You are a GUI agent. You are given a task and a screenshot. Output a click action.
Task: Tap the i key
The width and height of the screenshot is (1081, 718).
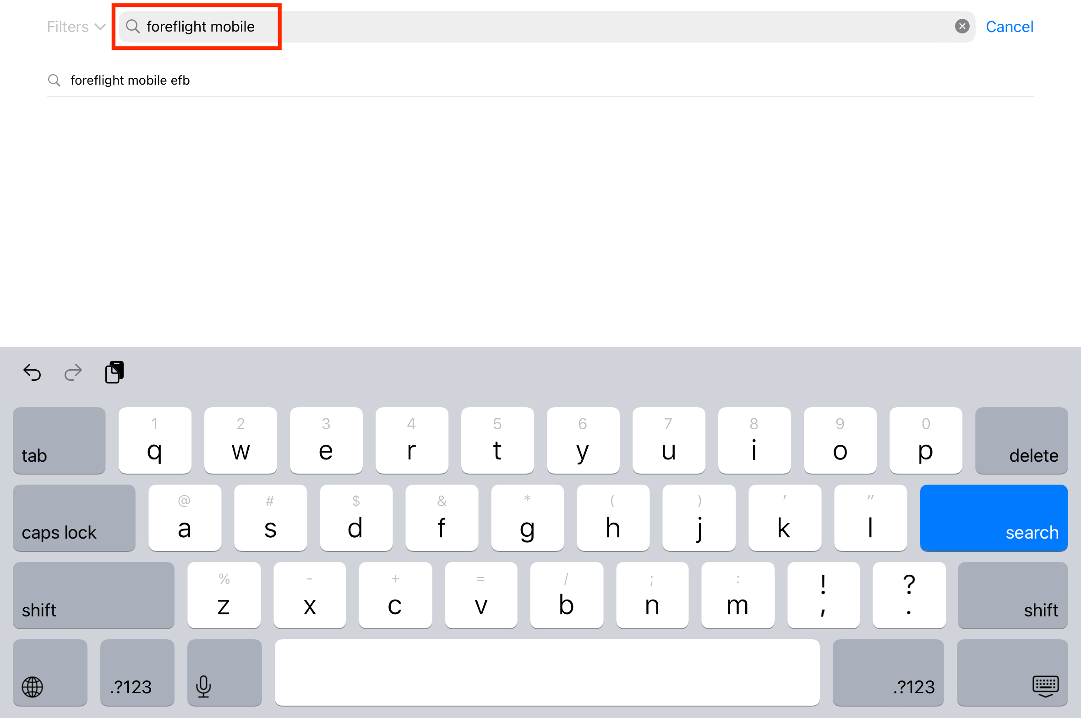(755, 441)
